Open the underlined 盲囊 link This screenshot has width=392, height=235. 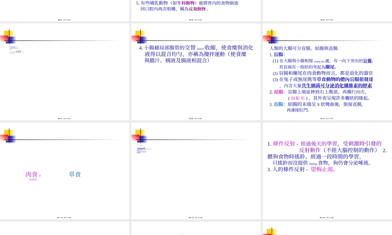click(368, 61)
